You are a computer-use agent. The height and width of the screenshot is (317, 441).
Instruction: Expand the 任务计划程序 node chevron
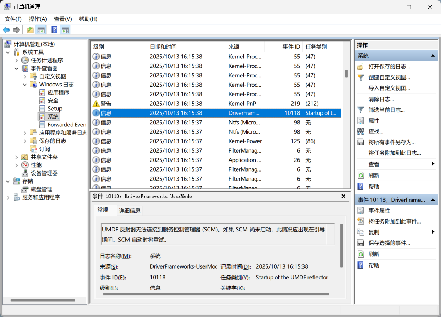point(16,60)
